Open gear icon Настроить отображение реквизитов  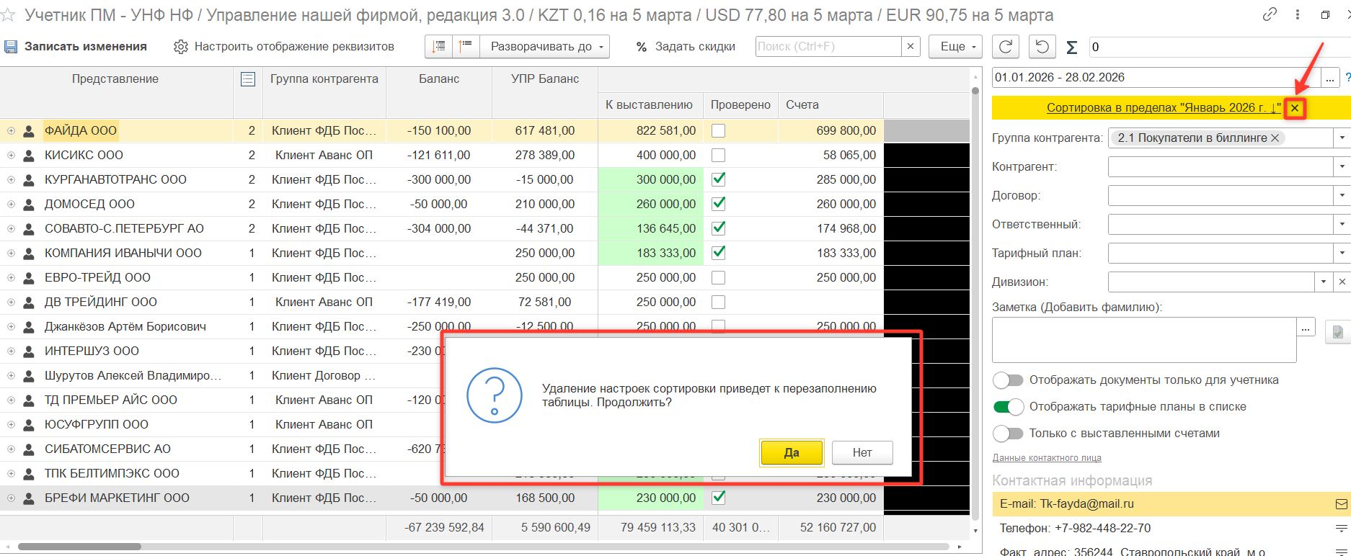pyautogui.click(x=181, y=47)
